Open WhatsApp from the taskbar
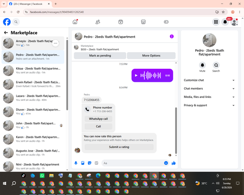This screenshot has width=244, height=195. coord(42,175)
